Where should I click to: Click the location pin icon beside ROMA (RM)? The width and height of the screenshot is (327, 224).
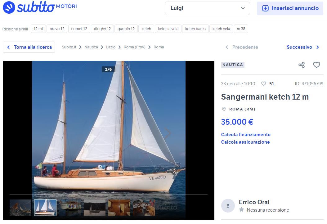coord(224,109)
